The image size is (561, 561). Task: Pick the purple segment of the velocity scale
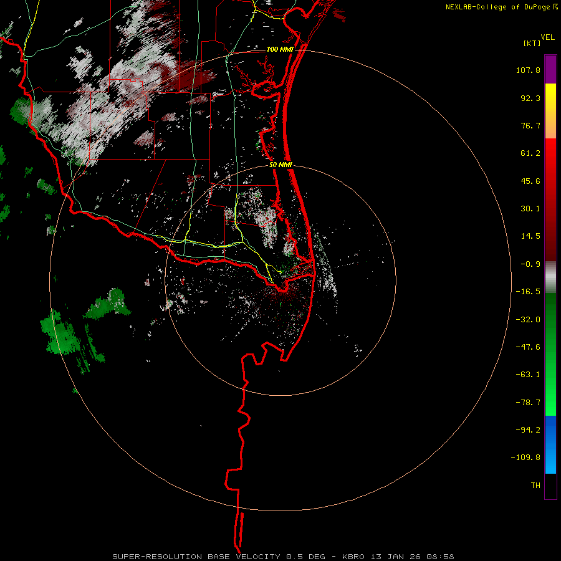tap(550, 69)
